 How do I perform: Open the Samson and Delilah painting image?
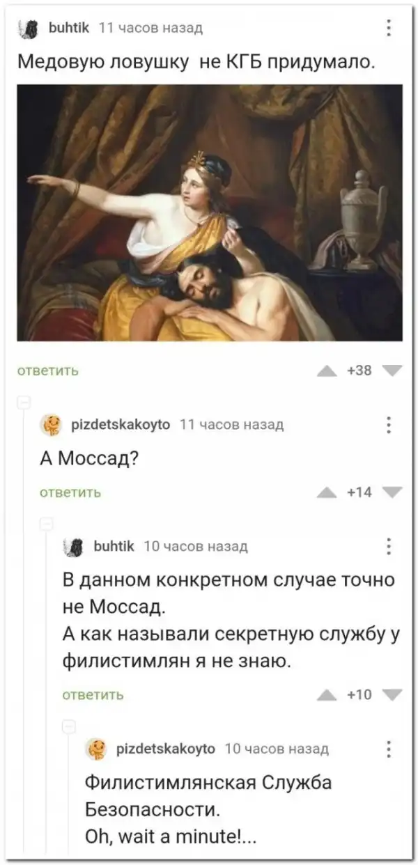click(x=209, y=212)
